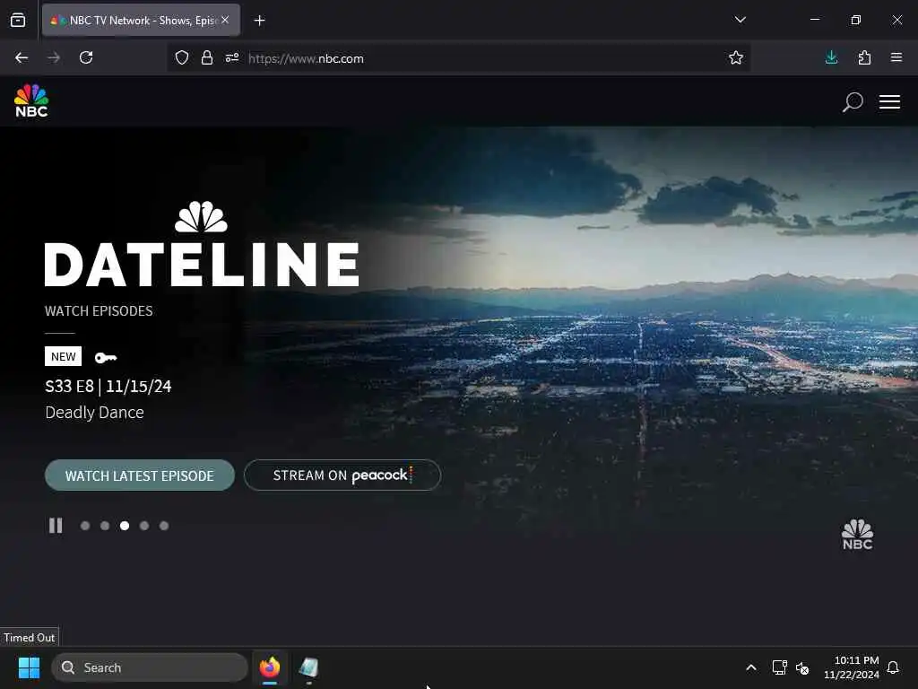Image resolution: width=918 pixels, height=689 pixels.
Task: Open the hamburger navigation menu on NBC
Action: point(889,102)
